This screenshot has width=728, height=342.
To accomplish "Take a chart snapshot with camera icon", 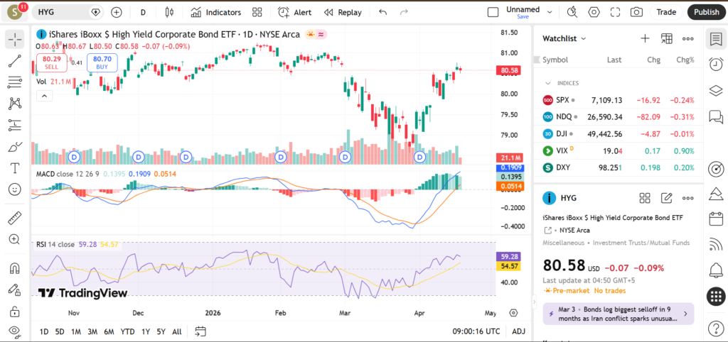I will click(x=636, y=12).
